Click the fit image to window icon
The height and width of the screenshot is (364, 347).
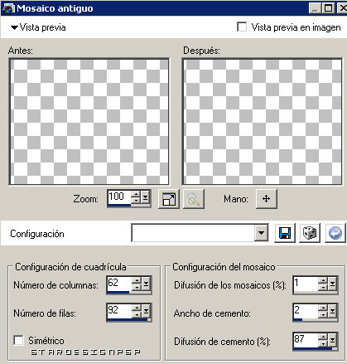[x=169, y=199]
